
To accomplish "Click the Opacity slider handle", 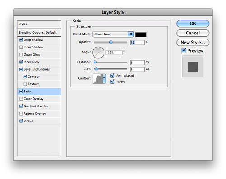I will point(111,42).
